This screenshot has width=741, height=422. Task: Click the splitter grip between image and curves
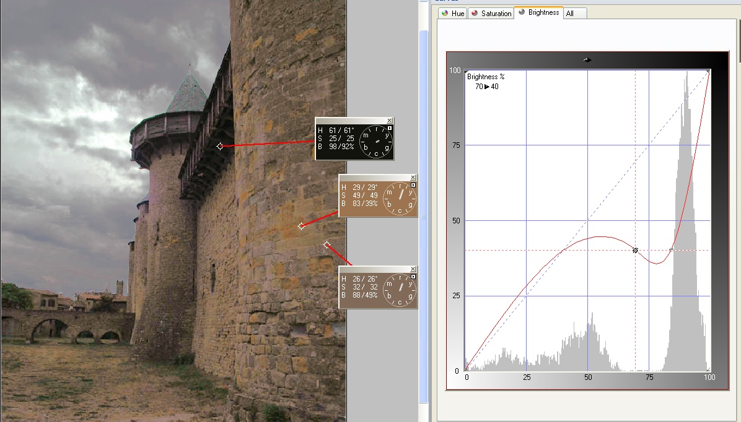pyautogui.click(x=423, y=217)
